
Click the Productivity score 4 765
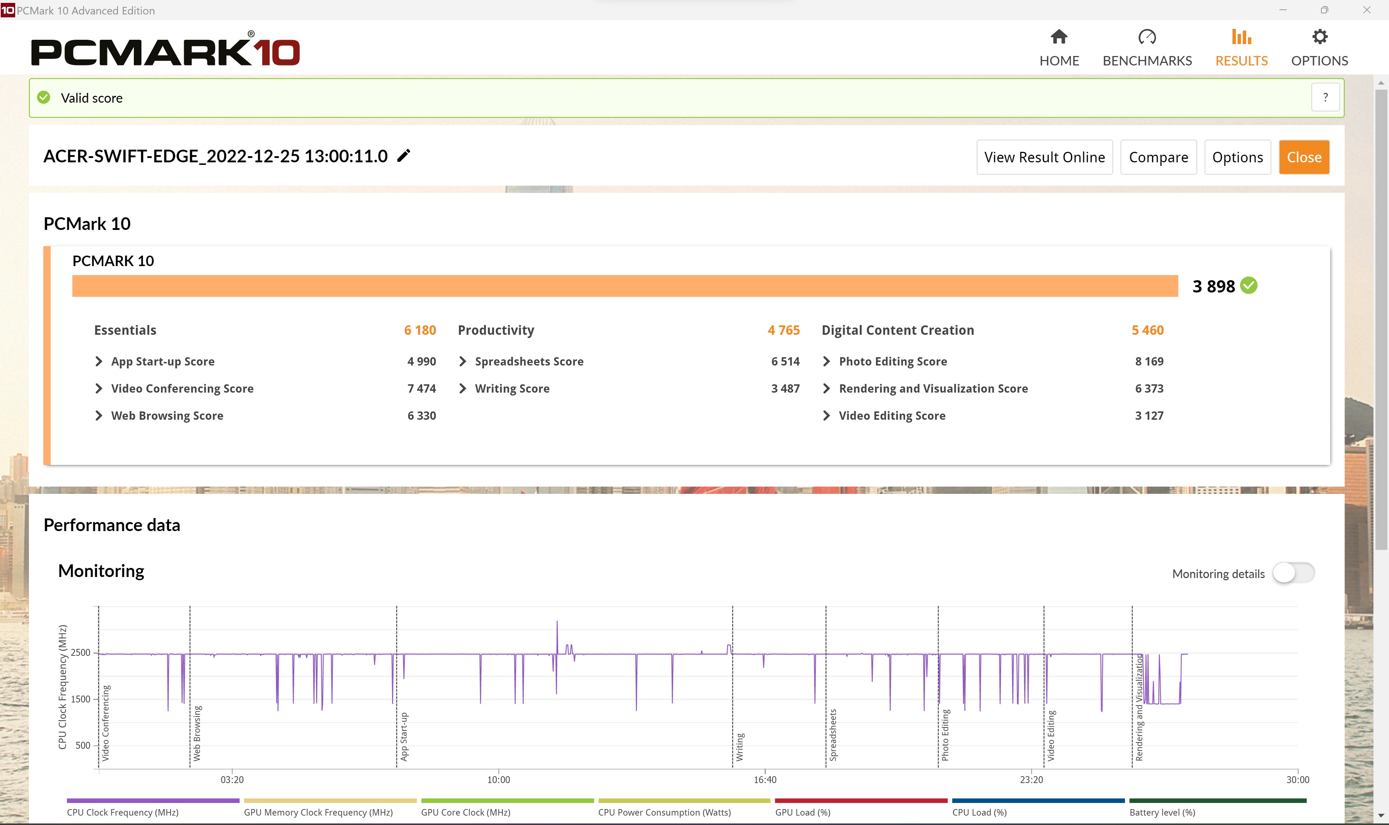783,330
